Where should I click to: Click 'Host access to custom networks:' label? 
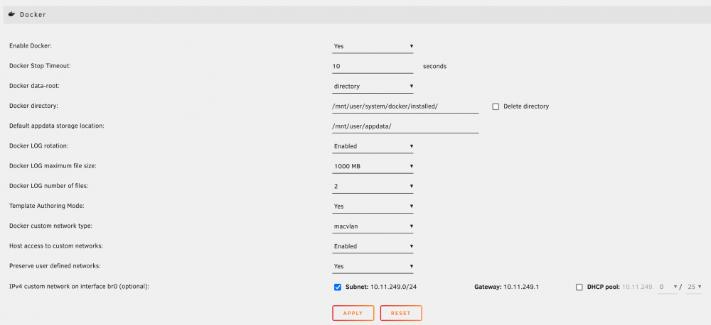point(55,246)
